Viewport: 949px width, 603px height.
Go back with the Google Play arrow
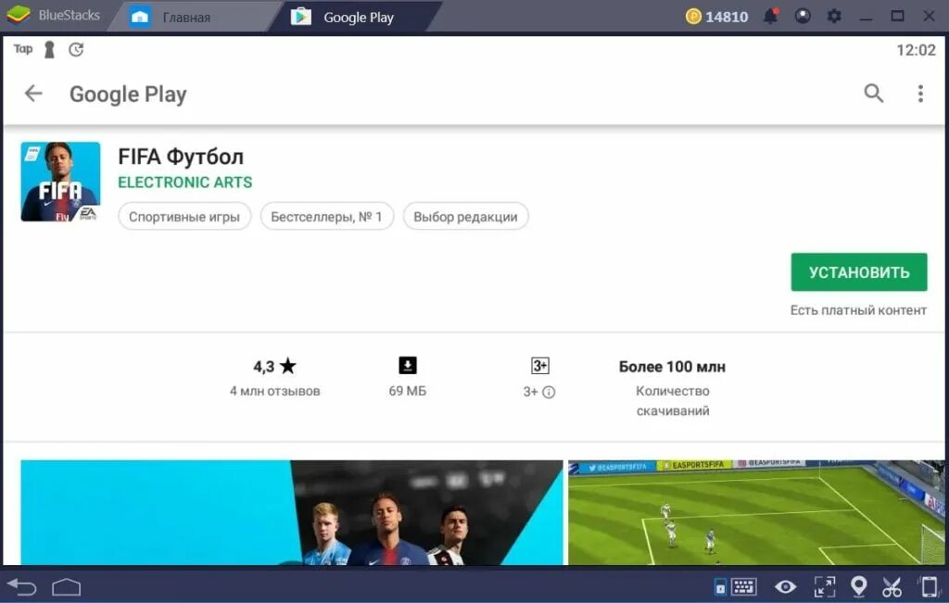[x=33, y=94]
